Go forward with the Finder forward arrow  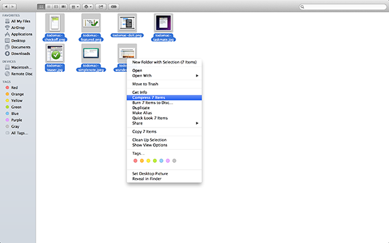[x=13, y=6]
